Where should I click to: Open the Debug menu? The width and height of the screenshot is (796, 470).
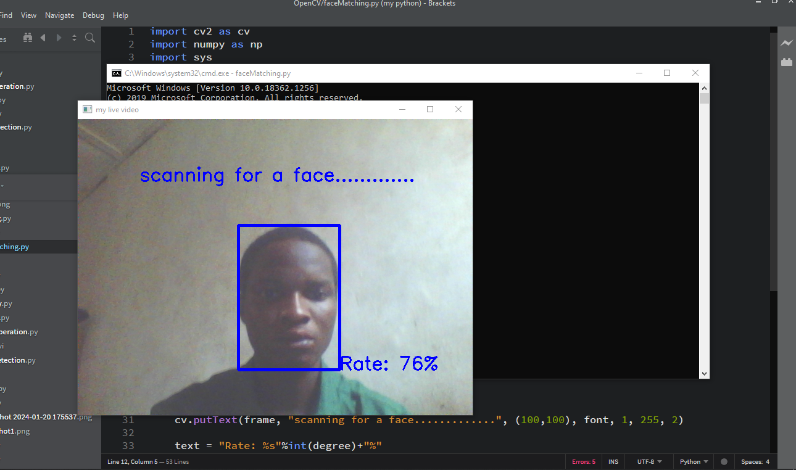(x=93, y=15)
